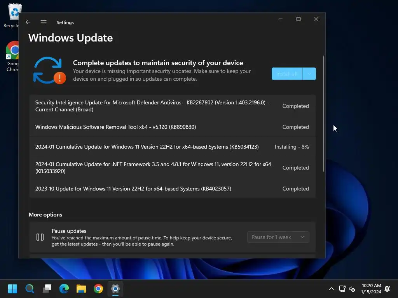Click Completed status for KB4023057
The height and width of the screenshot is (298, 398).
[x=295, y=189]
